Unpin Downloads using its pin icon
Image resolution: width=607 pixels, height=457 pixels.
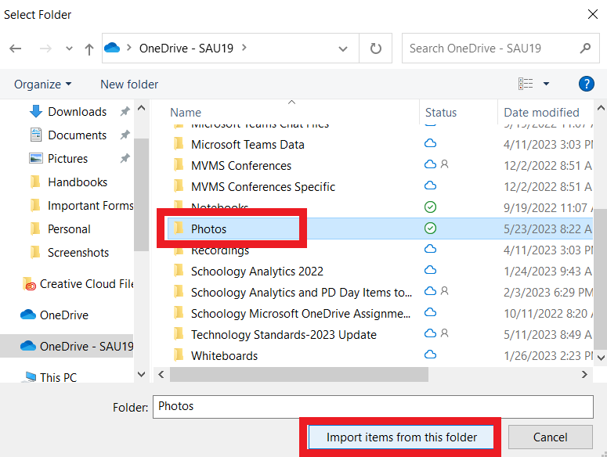(x=125, y=112)
